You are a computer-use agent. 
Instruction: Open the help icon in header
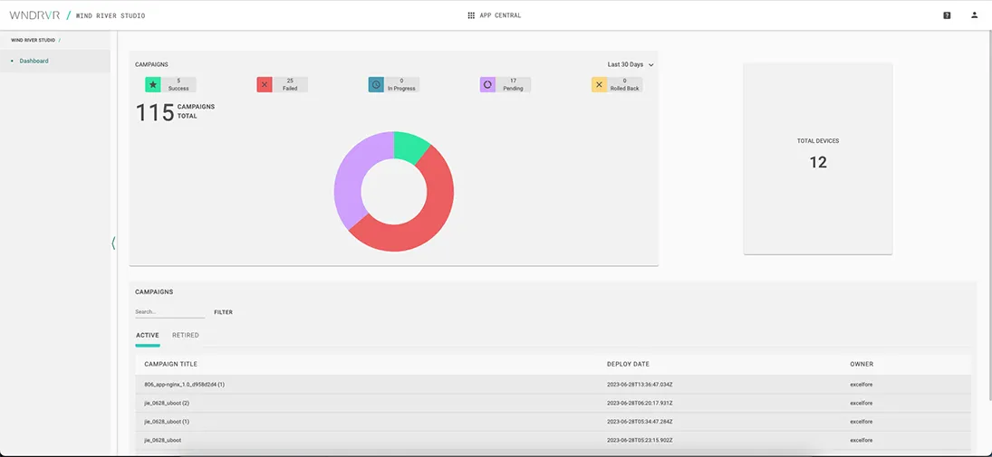[947, 15]
